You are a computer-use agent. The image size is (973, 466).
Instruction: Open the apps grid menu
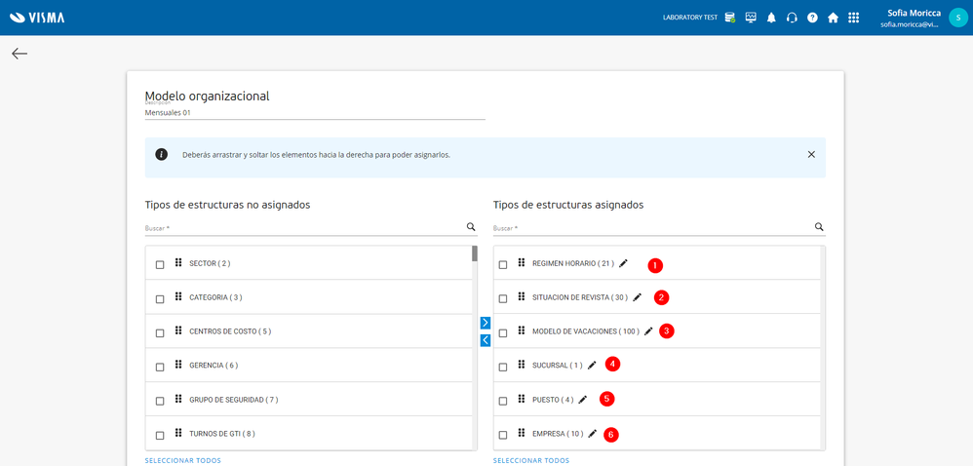point(854,18)
